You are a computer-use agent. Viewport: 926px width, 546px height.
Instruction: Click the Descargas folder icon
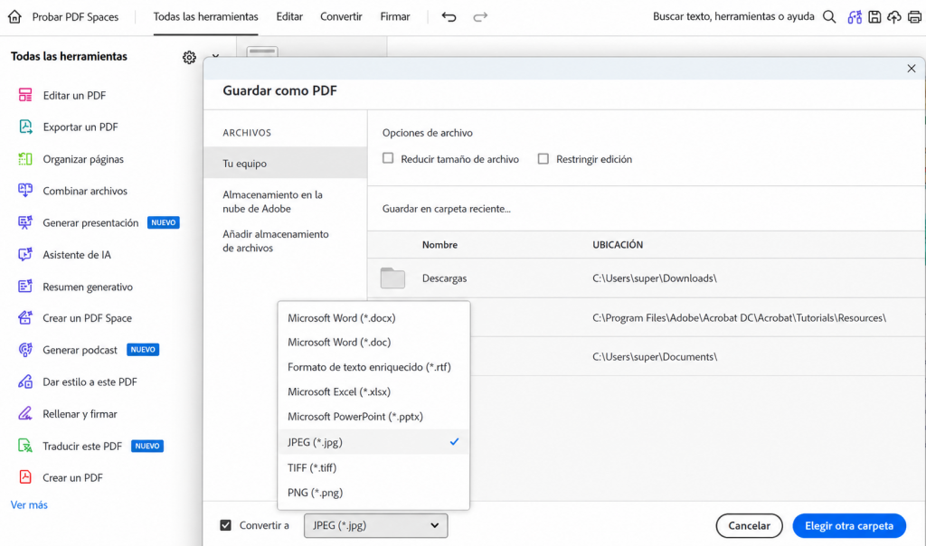pyautogui.click(x=392, y=278)
